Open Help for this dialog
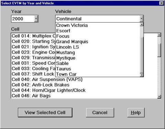 pos(136,113)
